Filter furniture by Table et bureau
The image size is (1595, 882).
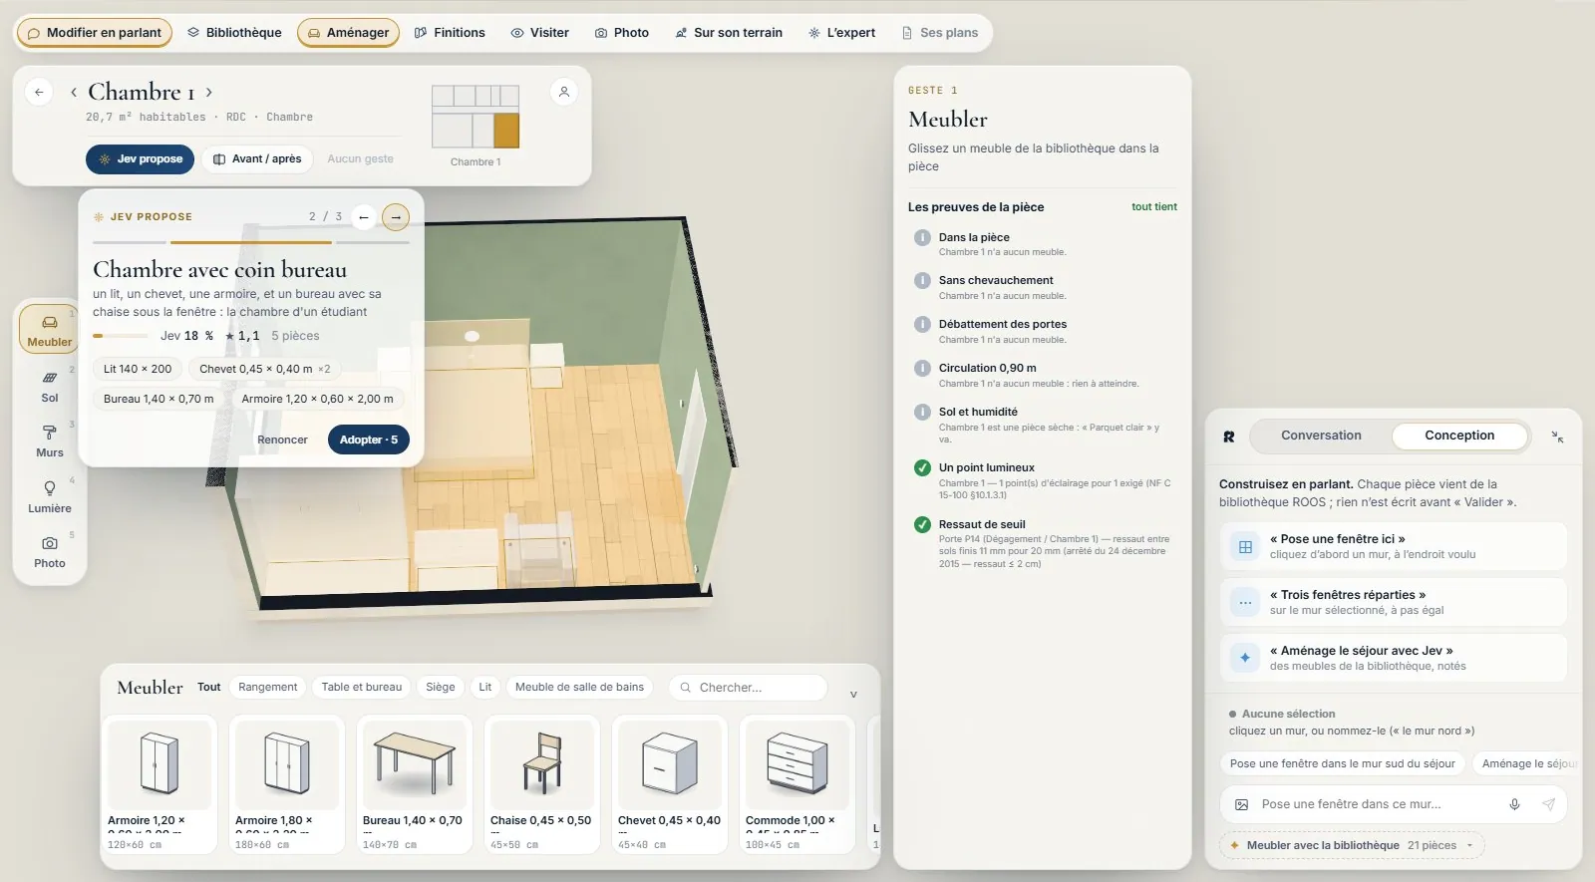coord(362,688)
